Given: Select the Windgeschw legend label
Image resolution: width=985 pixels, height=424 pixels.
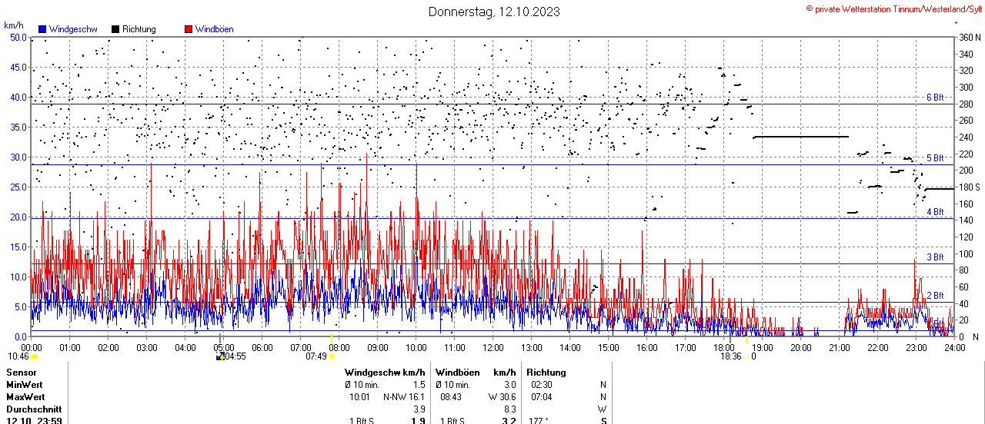Looking at the screenshot, I should (73, 29).
